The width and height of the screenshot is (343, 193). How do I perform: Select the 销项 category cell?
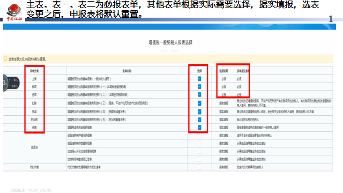34,87
